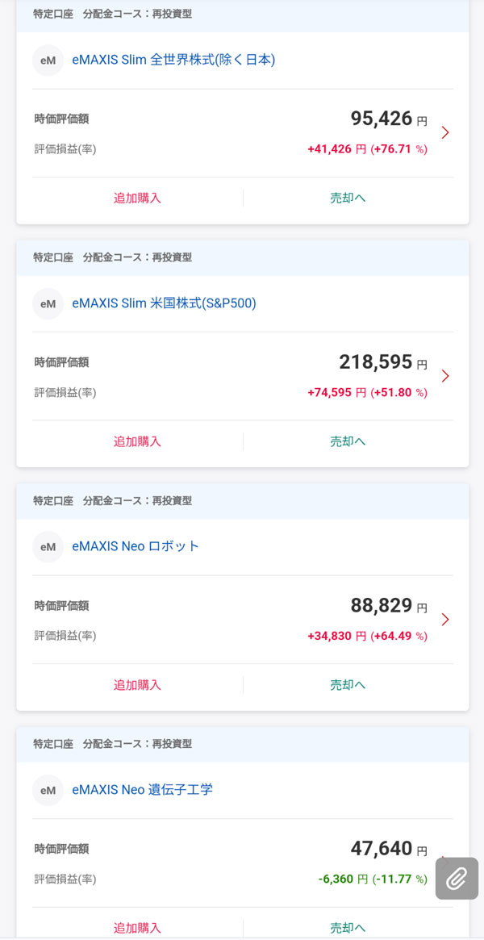Open eMAXIS Slim 米国株式(S&P500) fund link
484x940 pixels.
(164, 304)
